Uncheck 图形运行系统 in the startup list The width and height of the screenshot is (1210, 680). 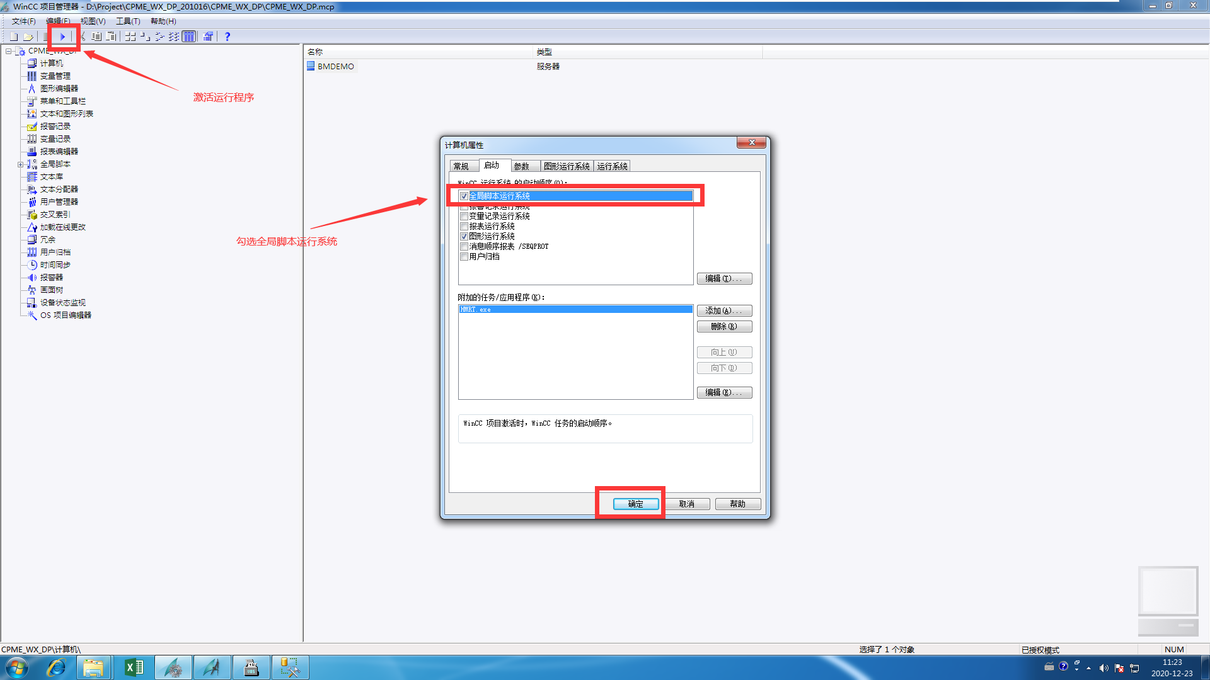[464, 236]
